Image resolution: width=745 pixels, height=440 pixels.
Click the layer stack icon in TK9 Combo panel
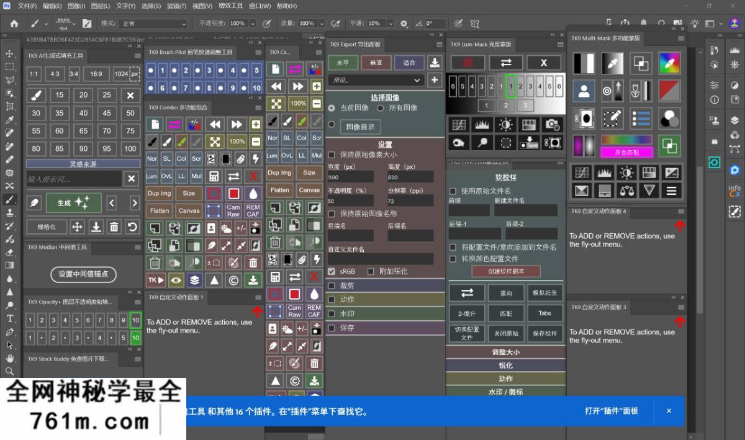tap(195, 280)
